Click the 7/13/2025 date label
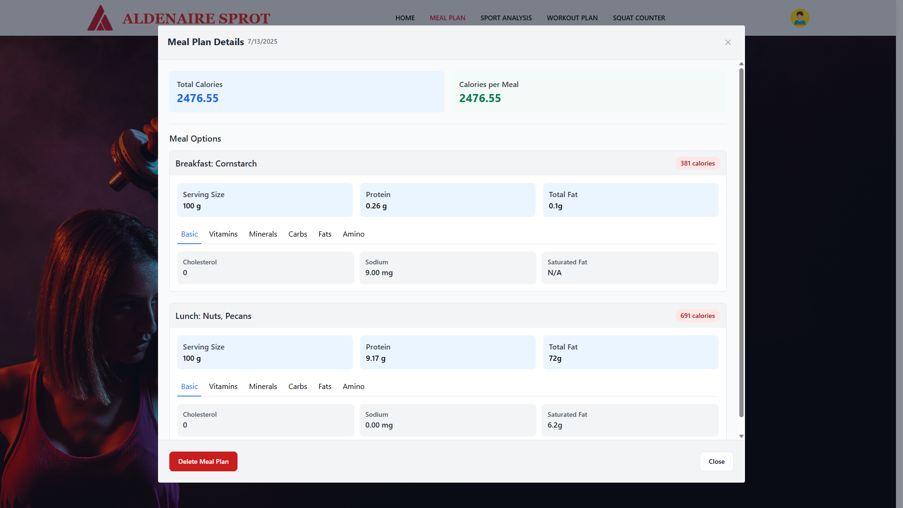The image size is (903, 508). pyautogui.click(x=262, y=41)
